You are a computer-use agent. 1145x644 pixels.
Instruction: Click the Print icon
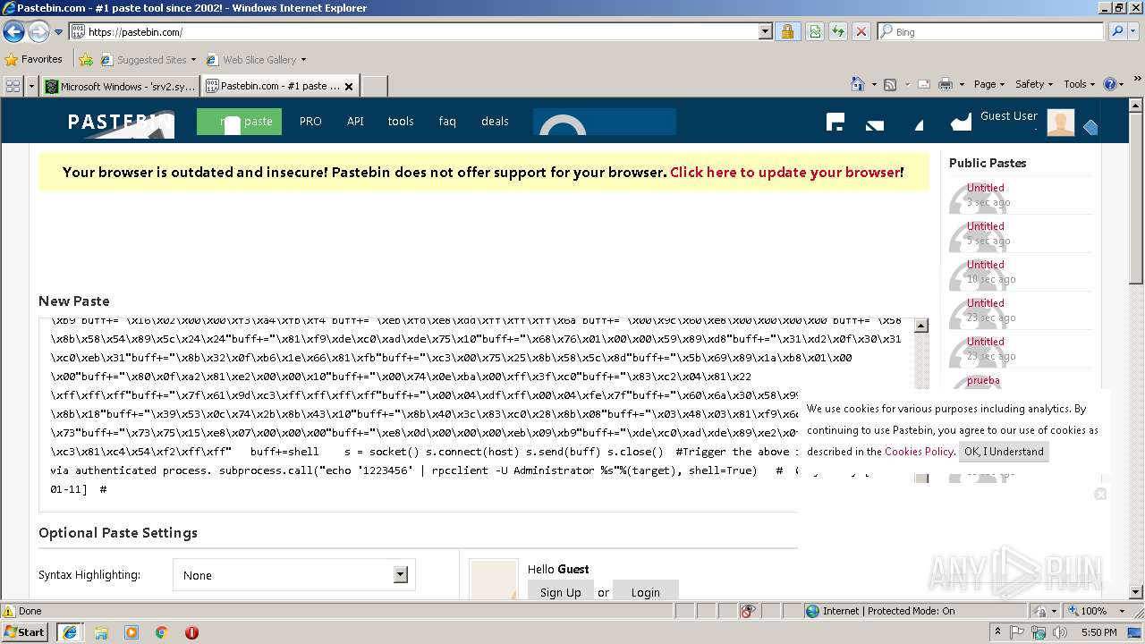click(x=946, y=84)
